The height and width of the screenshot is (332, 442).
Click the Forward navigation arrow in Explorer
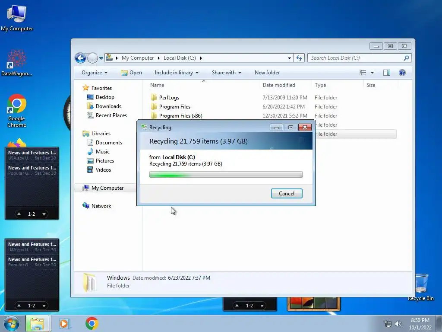coord(92,58)
